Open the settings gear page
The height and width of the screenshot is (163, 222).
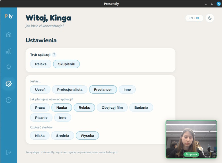pyautogui.click(x=9, y=84)
